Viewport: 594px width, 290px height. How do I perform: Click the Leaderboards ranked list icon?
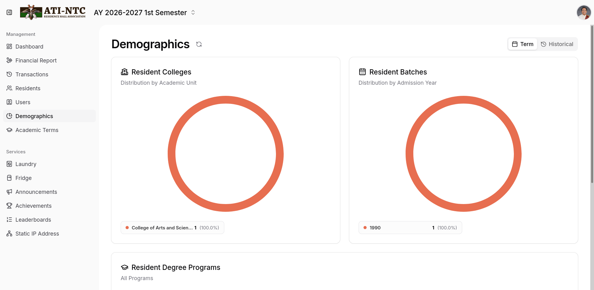pyautogui.click(x=9, y=220)
